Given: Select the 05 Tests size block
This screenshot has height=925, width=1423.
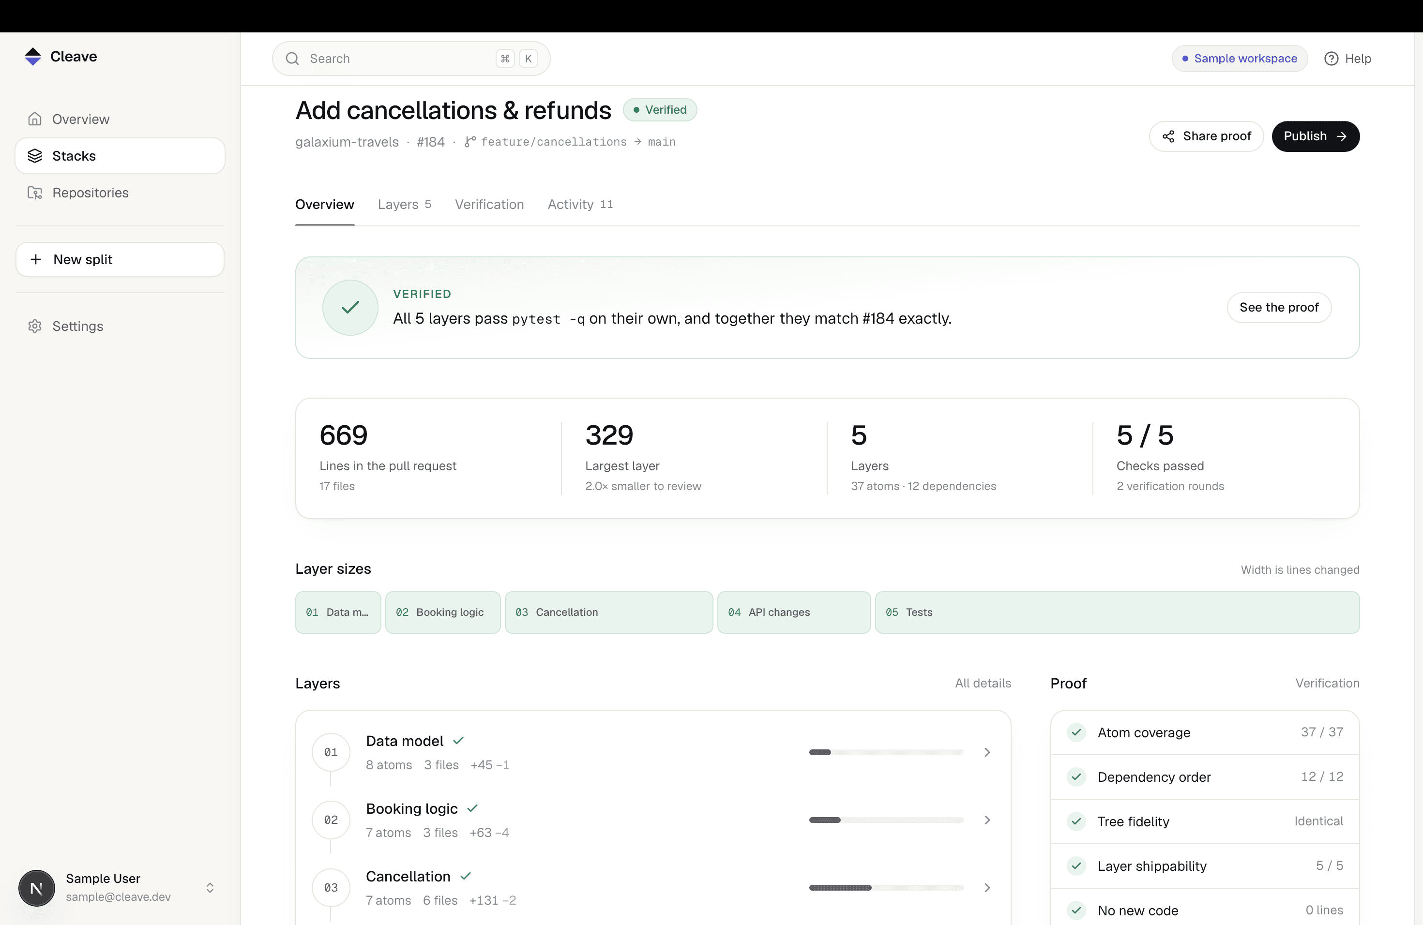Looking at the screenshot, I should (1118, 612).
